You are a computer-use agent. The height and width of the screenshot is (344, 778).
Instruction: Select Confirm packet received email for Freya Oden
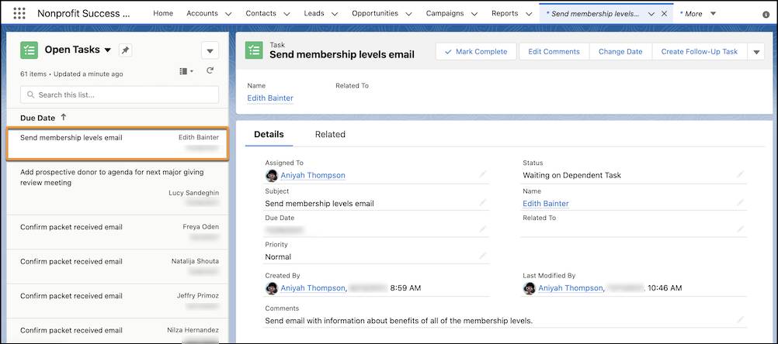pyautogui.click(x=117, y=232)
